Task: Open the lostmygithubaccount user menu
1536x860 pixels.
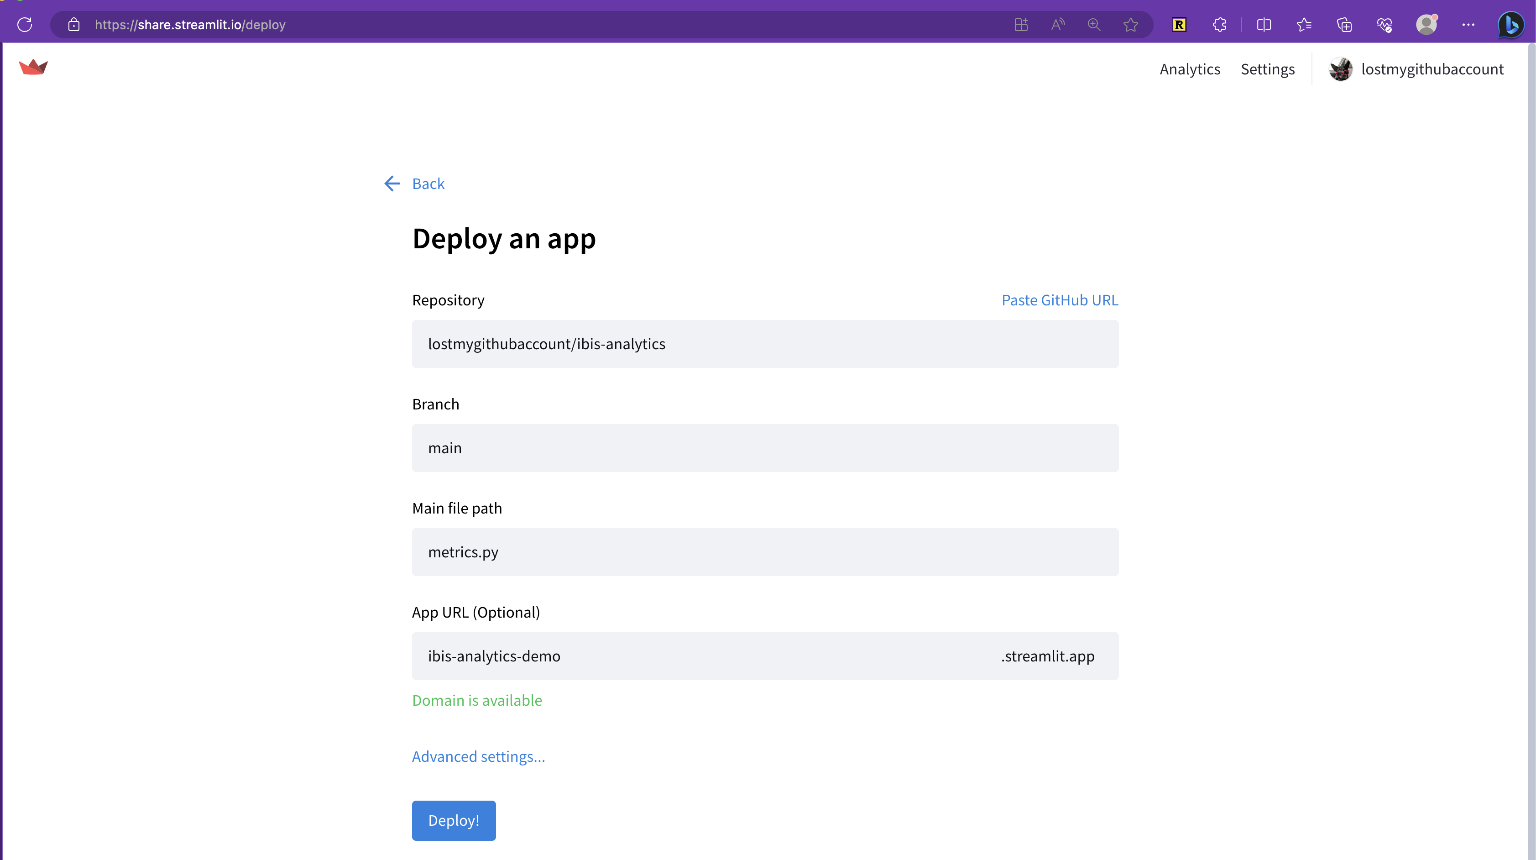Action: (1417, 69)
